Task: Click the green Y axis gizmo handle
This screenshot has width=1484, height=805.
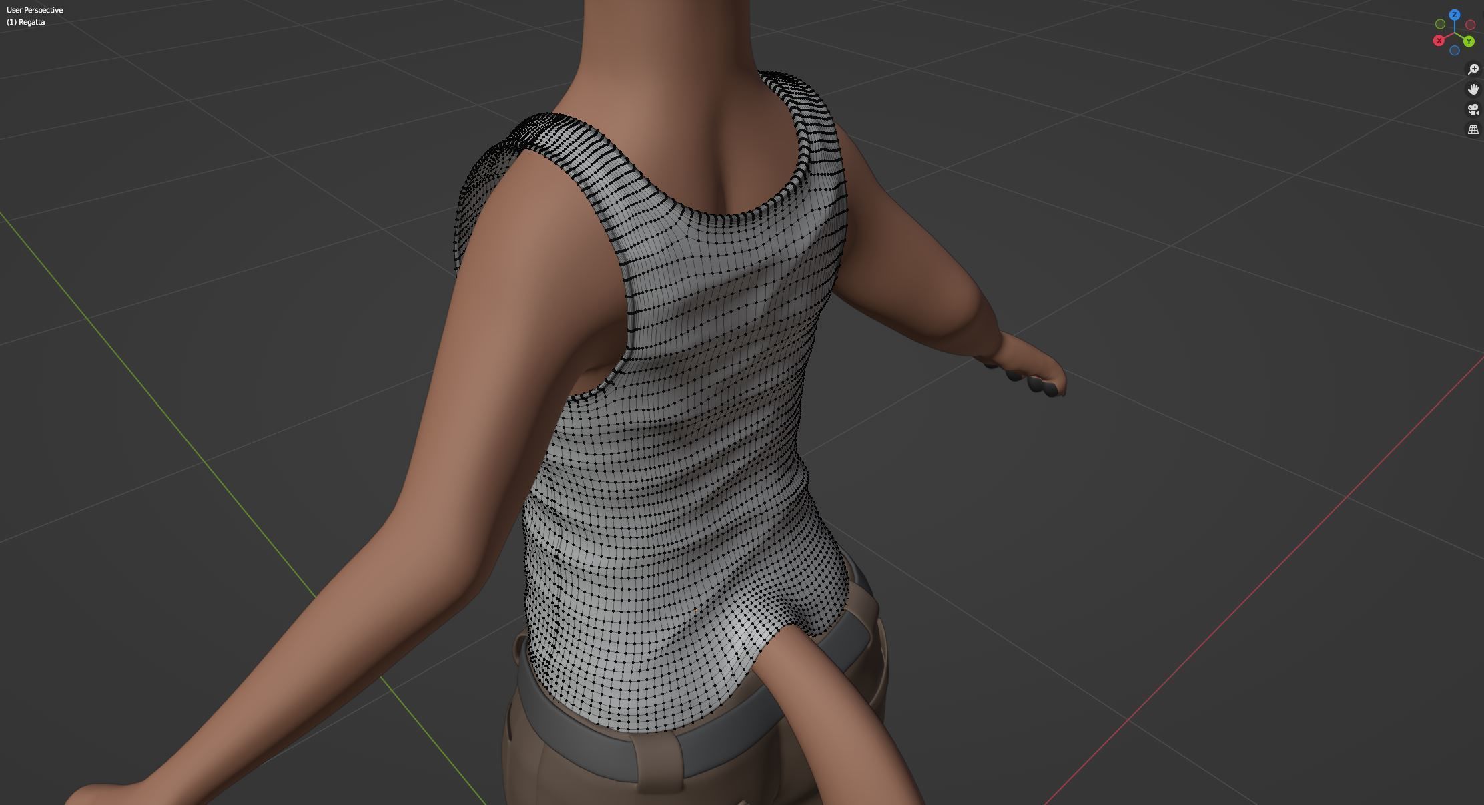Action: tap(1469, 41)
